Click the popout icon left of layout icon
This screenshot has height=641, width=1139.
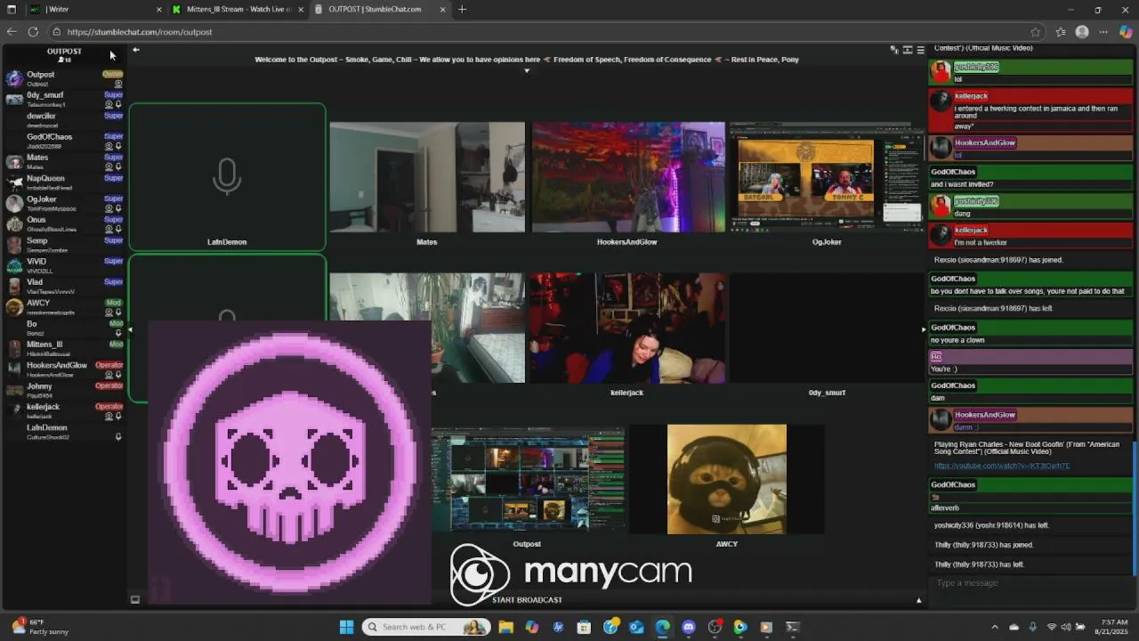pos(894,50)
